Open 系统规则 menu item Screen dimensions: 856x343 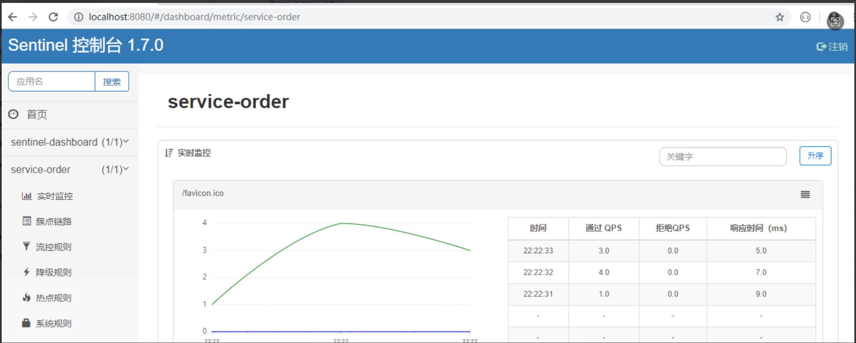54,324
